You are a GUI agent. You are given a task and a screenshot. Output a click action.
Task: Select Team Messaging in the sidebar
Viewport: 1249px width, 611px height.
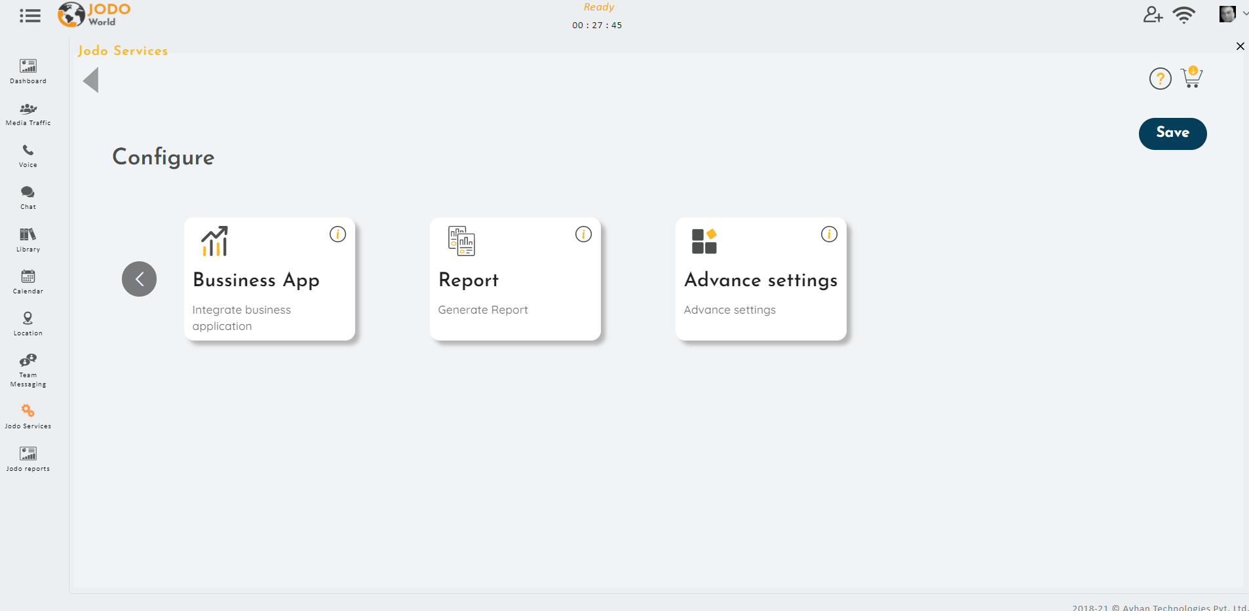pyautogui.click(x=28, y=369)
